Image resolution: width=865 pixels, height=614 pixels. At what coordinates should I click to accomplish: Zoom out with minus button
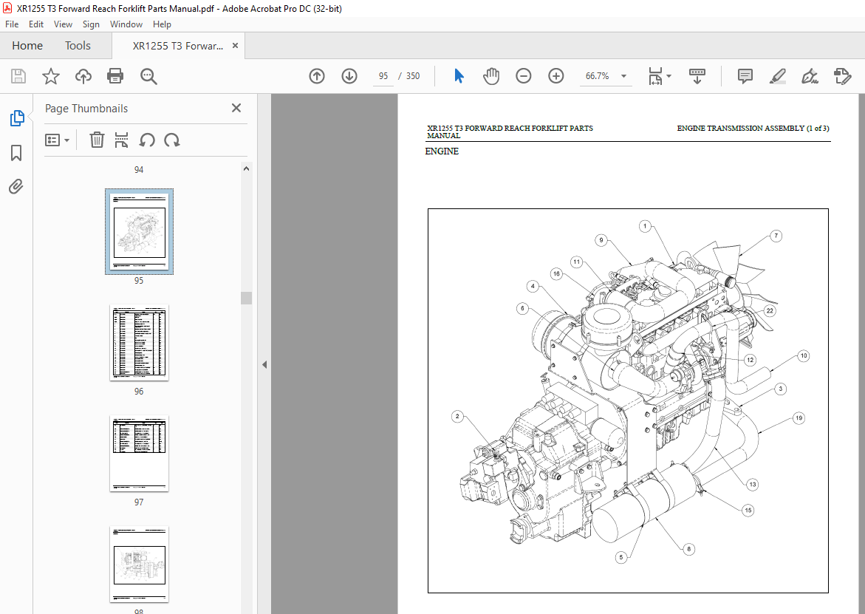pos(524,76)
